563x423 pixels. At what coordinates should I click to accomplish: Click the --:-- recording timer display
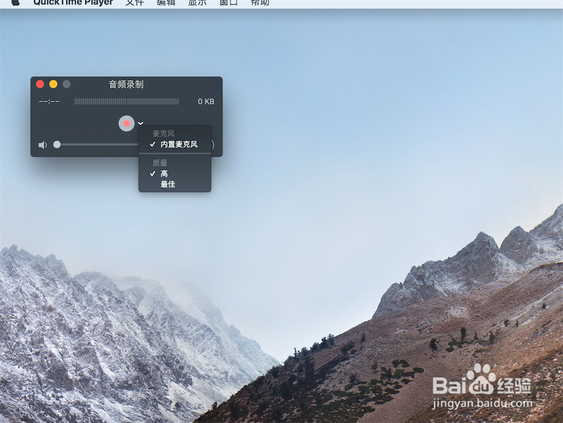(x=49, y=101)
